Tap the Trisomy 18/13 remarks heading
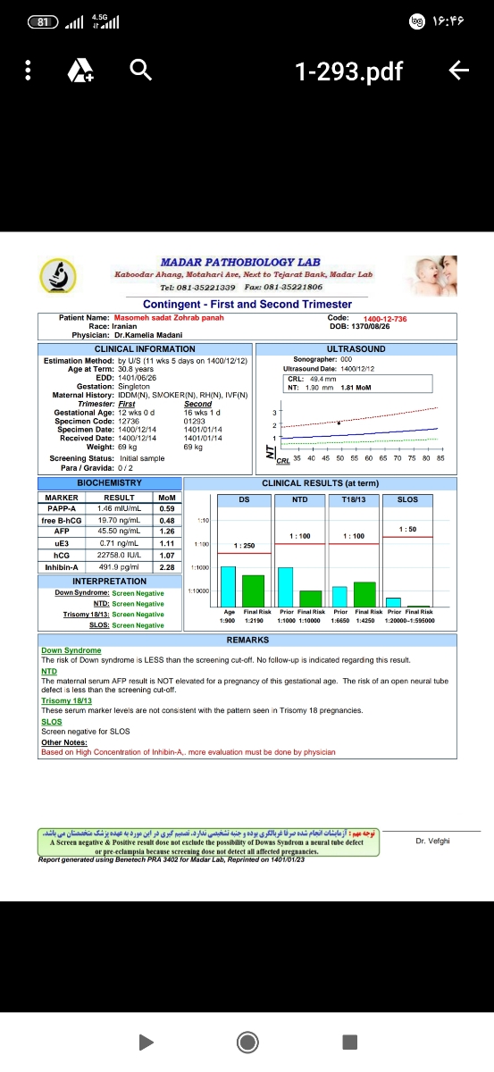The width and height of the screenshot is (494, 1072). click(64, 699)
